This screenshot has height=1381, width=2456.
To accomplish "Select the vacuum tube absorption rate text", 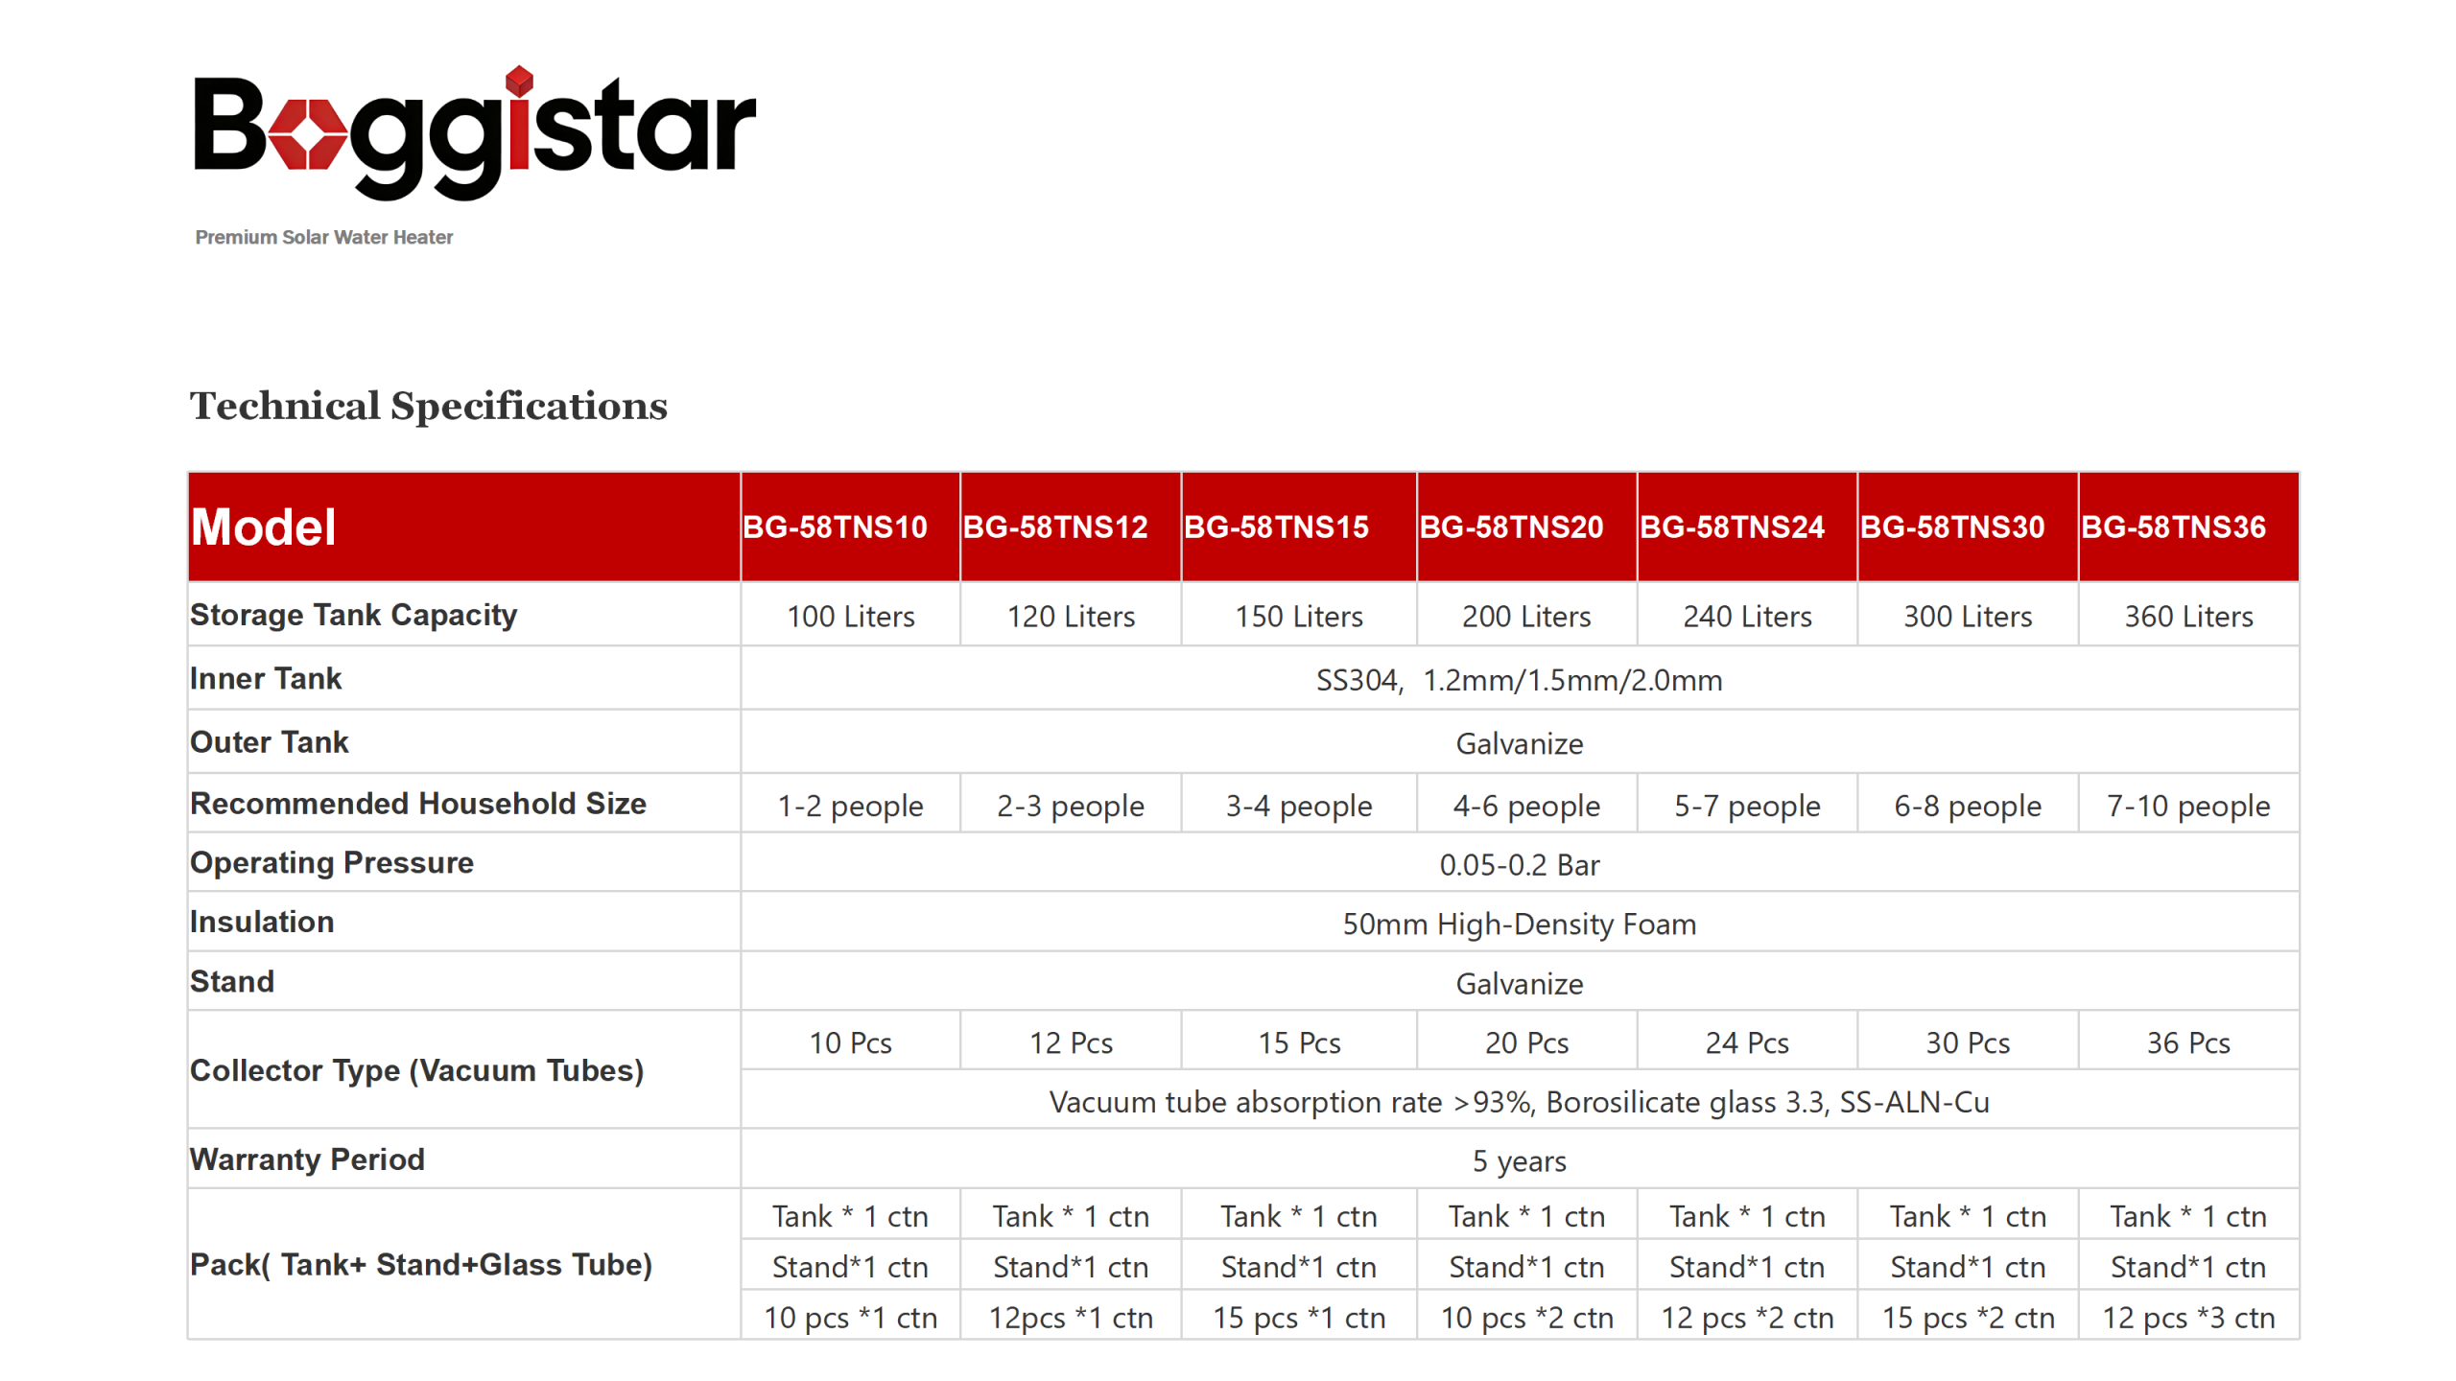I will click(x=1519, y=1102).
